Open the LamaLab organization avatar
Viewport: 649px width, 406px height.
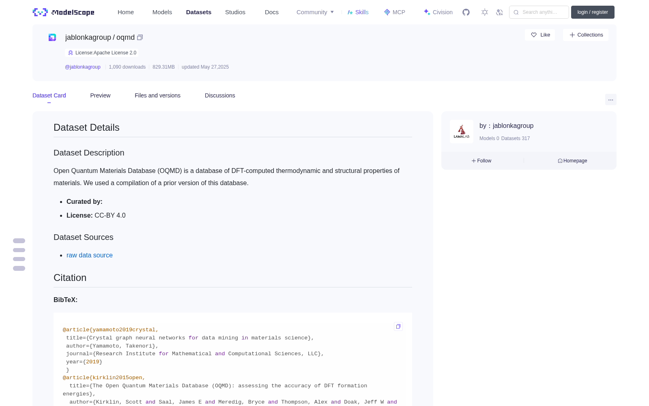462,132
